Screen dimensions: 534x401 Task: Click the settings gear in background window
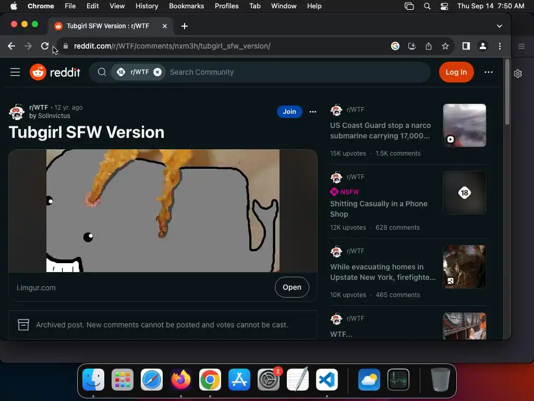(x=518, y=73)
